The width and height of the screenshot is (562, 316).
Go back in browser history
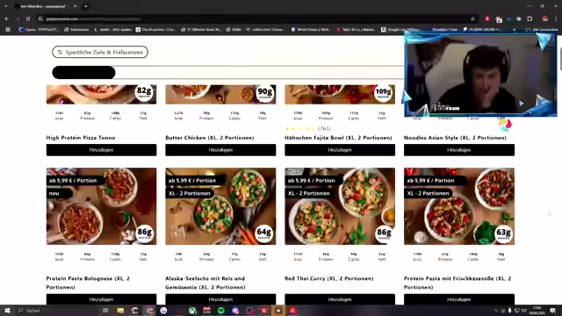point(7,18)
